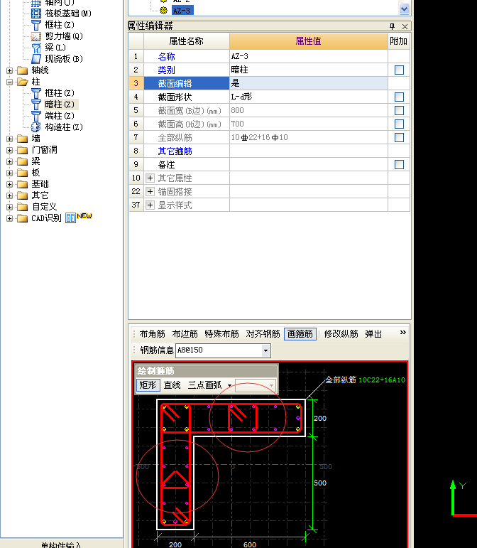Select AZ-3 item in component list
Screen dimensions: 477x548
182,11
